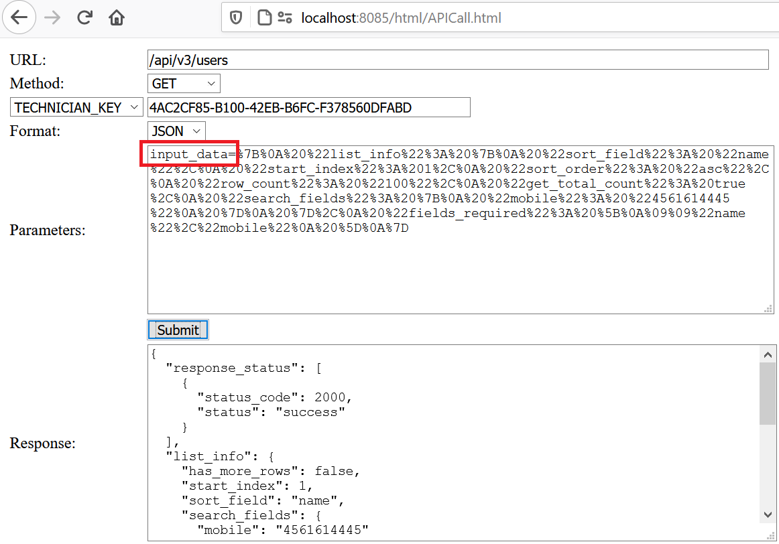This screenshot has height=544, width=779.
Task: Click the Response scrollbar down arrow
Action: click(768, 515)
